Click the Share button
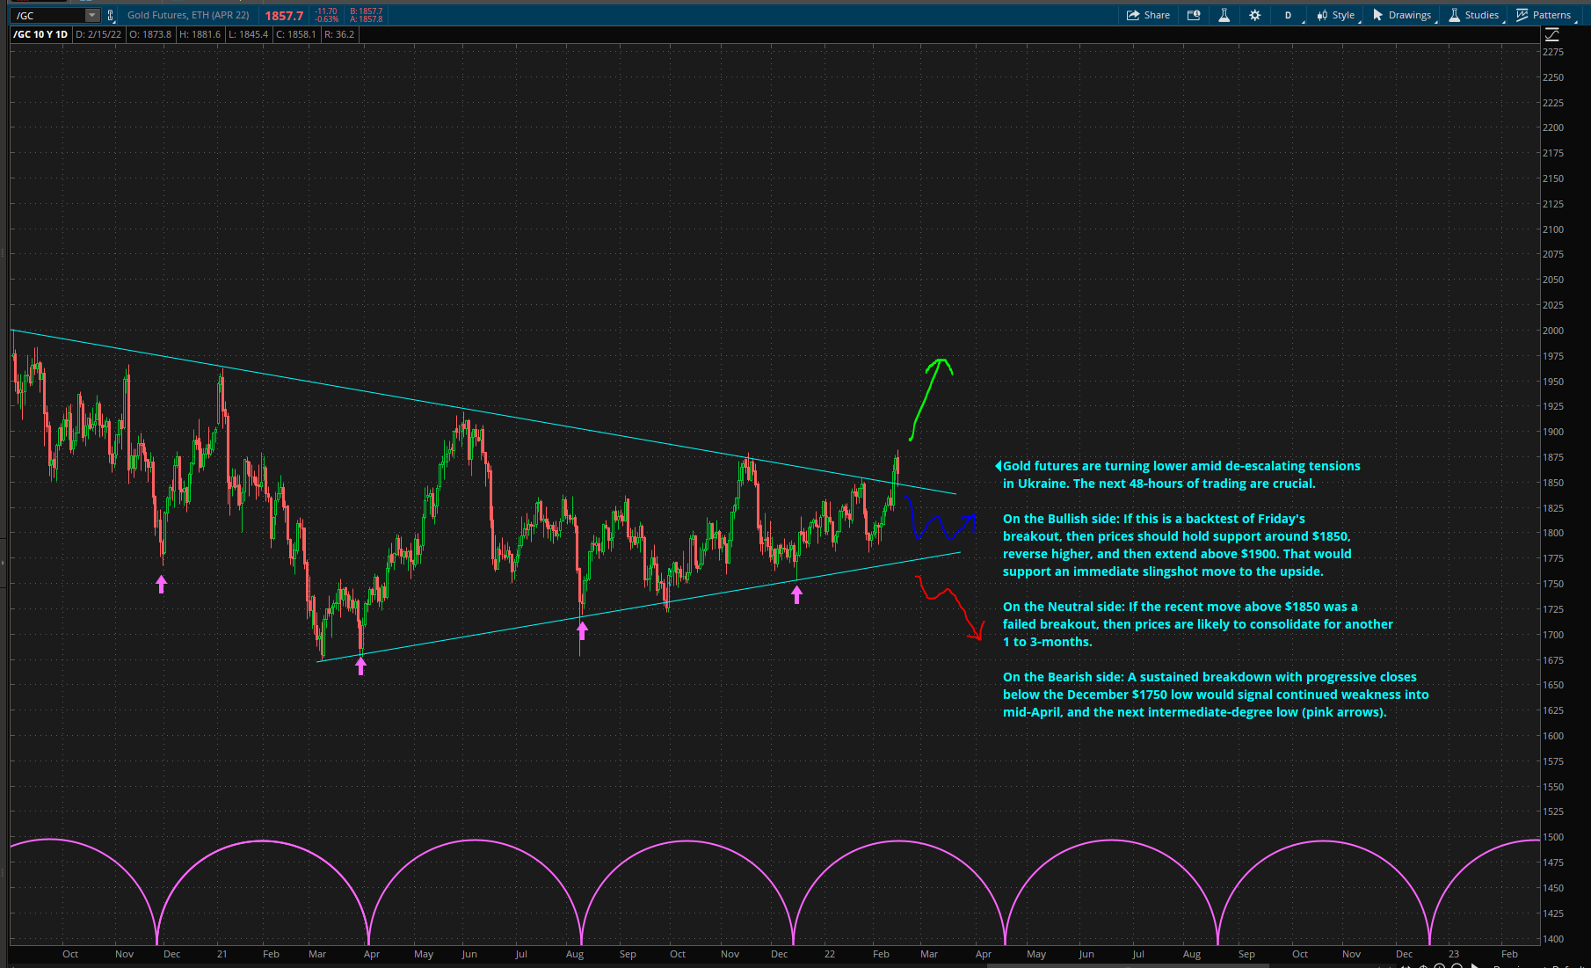 click(1148, 15)
